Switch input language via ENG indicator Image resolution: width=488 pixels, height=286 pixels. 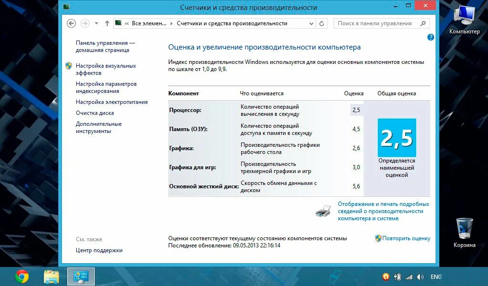(436, 276)
